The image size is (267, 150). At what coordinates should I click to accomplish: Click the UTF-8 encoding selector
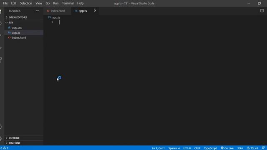pyautogui.click(x=187, y=148)
